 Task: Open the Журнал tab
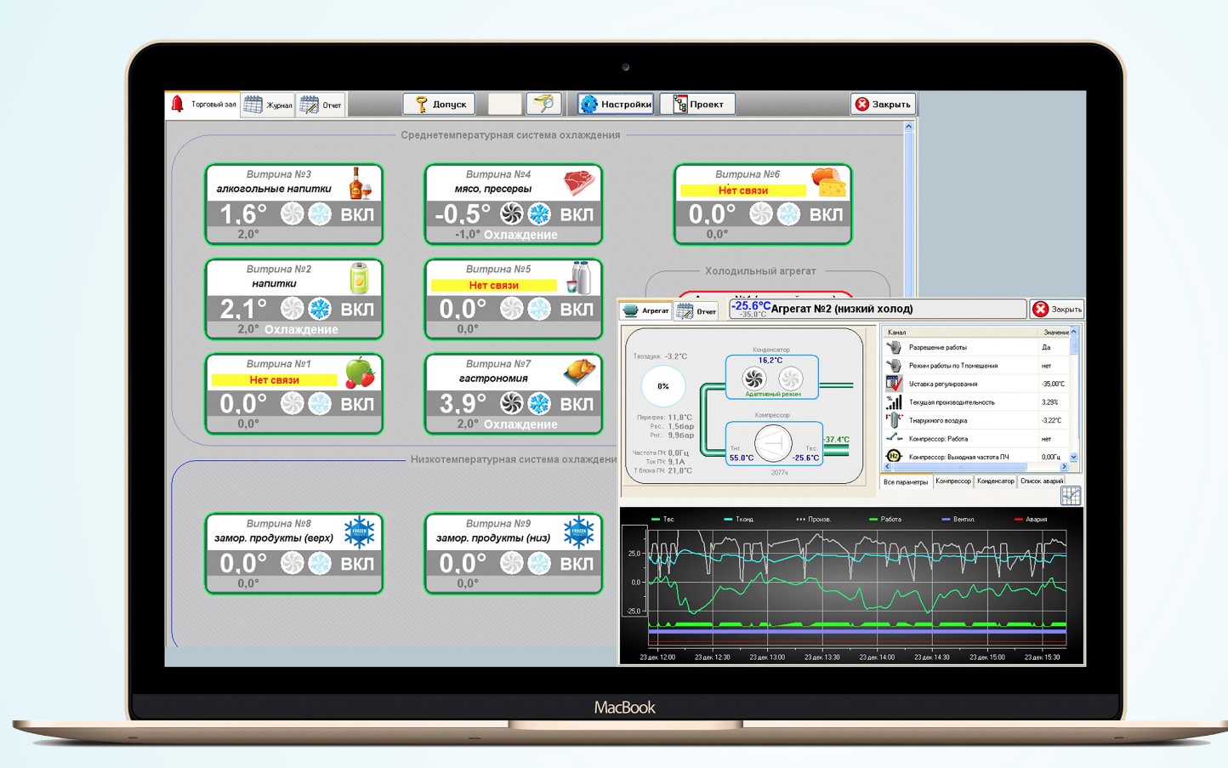tap(268, 105)
